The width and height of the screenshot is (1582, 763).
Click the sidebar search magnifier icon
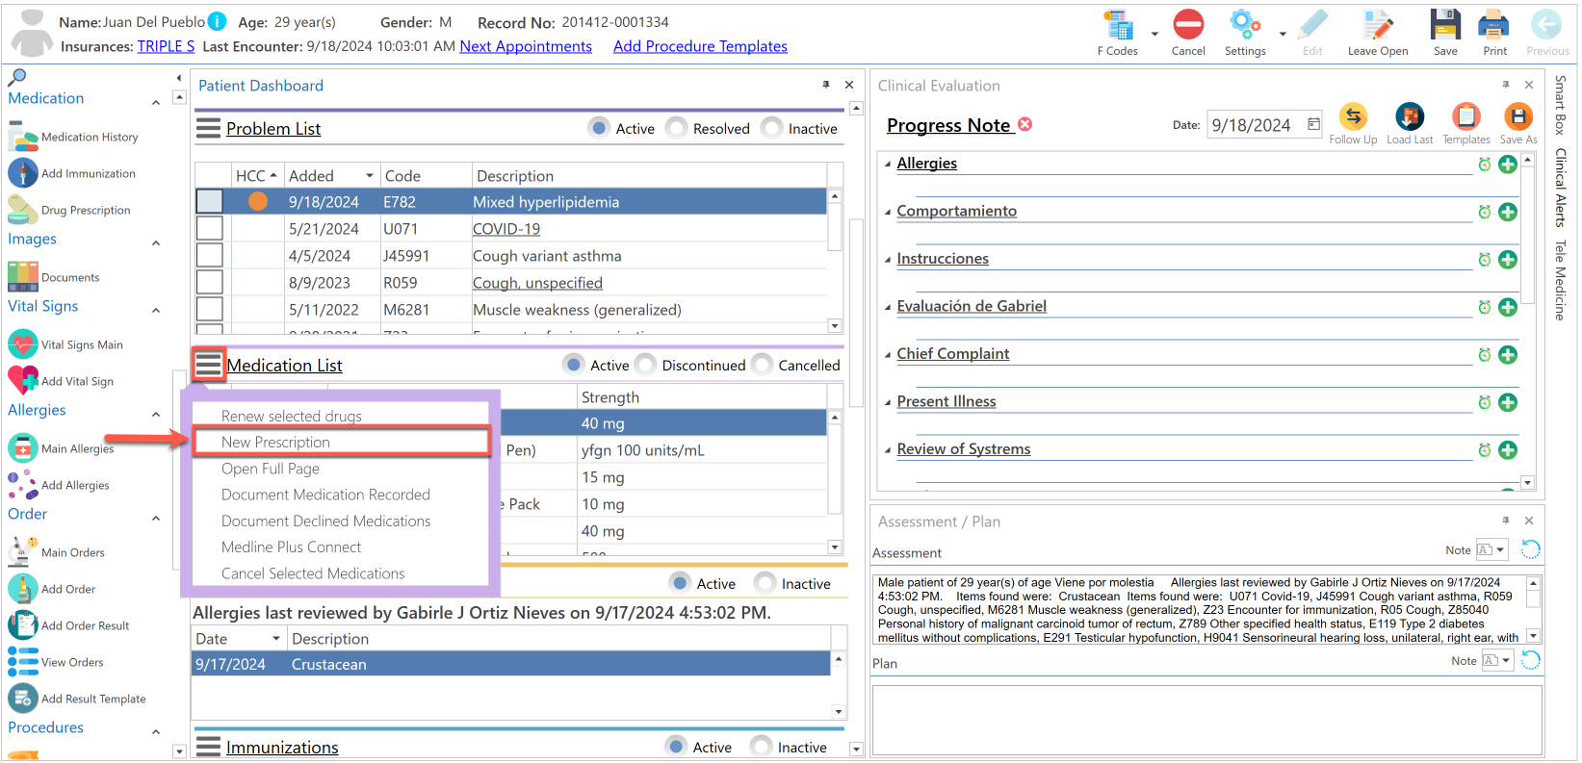tap(17, 77)
